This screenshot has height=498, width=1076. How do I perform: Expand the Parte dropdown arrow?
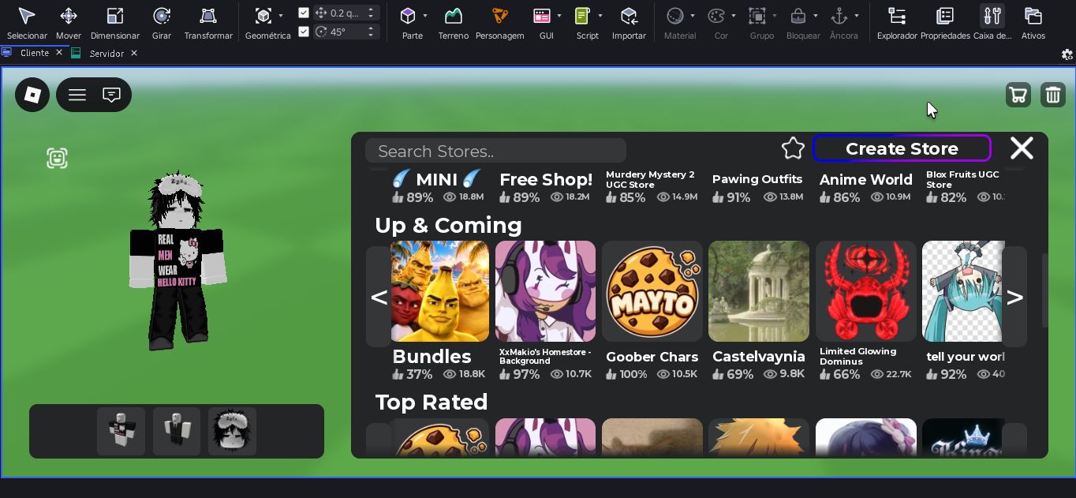click(x=425, y=16)
